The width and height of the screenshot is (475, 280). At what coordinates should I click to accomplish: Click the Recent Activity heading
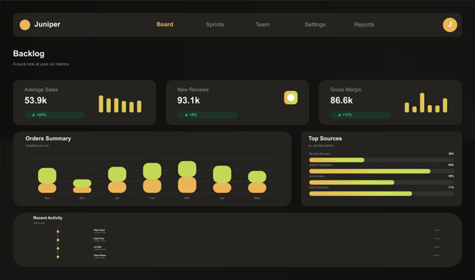[47, 218]
